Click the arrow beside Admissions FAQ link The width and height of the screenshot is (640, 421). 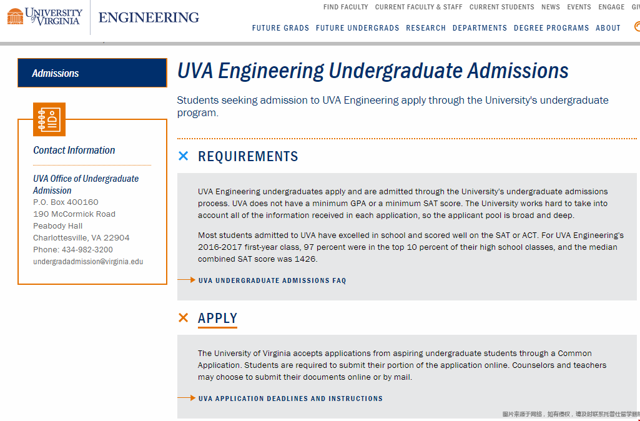pos(187,280)
